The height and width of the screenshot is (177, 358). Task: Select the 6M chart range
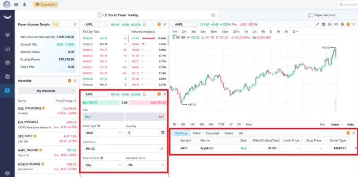211,125
